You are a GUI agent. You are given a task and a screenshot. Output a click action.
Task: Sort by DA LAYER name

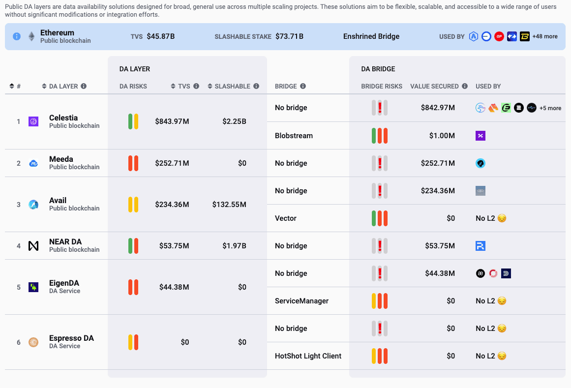tap(60, 86)
